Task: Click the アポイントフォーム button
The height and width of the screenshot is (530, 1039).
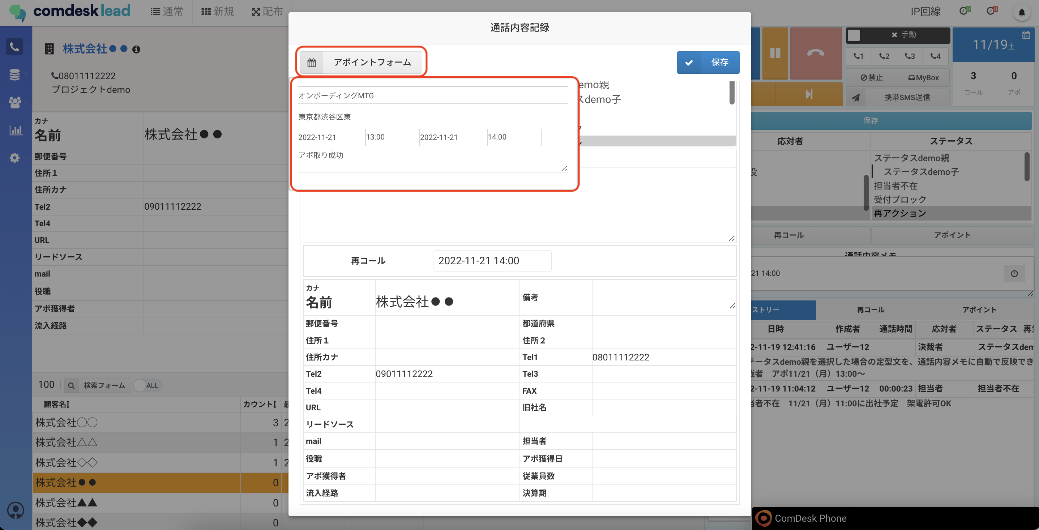Action: tap(361, 63)
